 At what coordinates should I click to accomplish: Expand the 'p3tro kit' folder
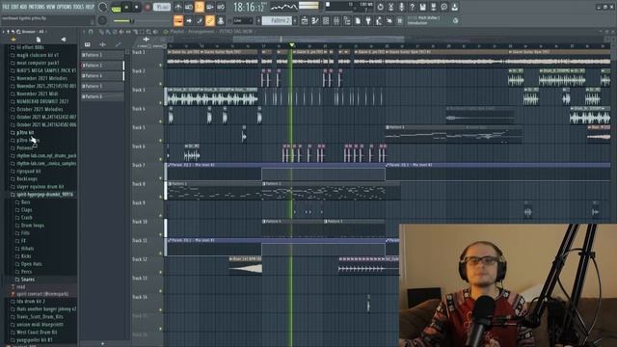[x=25, y=133]
